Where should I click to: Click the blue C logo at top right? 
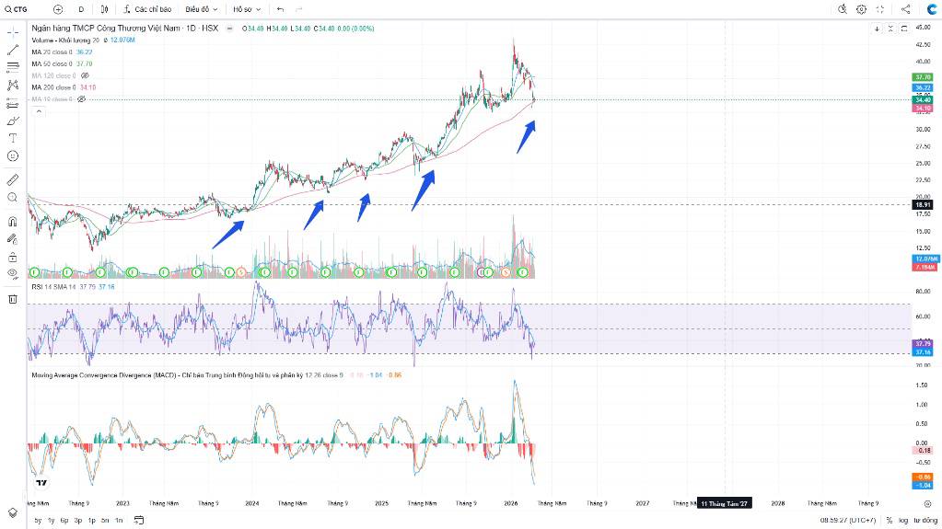click(931, 9)
